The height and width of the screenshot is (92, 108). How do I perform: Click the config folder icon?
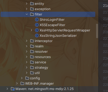click(x=27, y=78)
